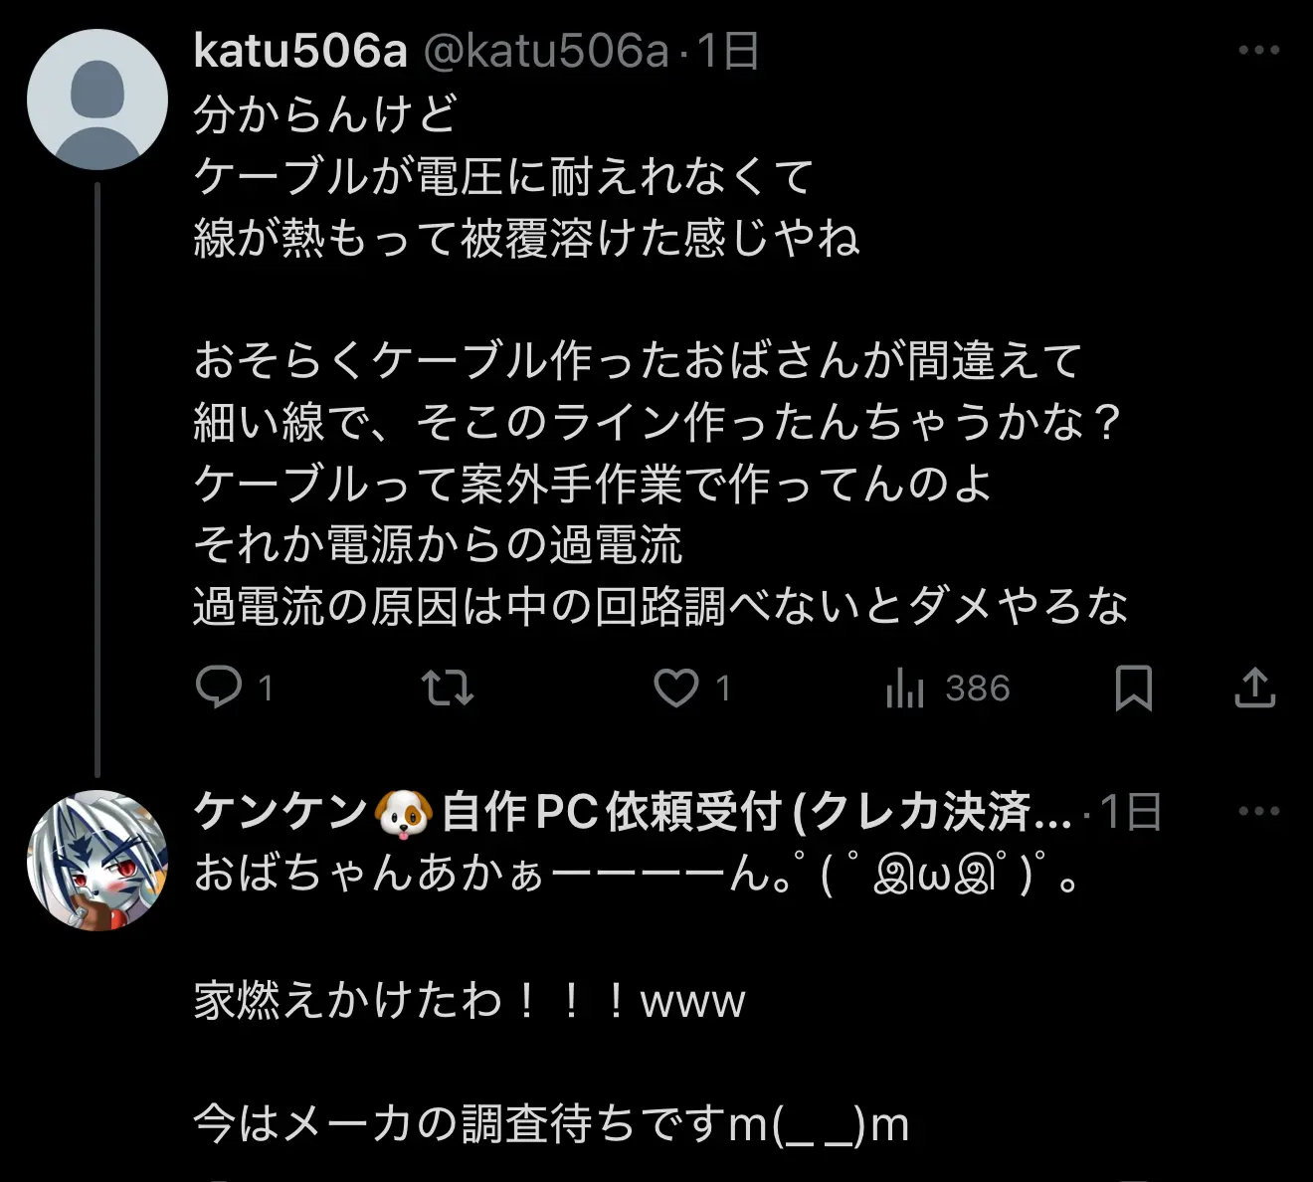Open the @katu506a handle link

pyautogui.click(x=546, y=51)
